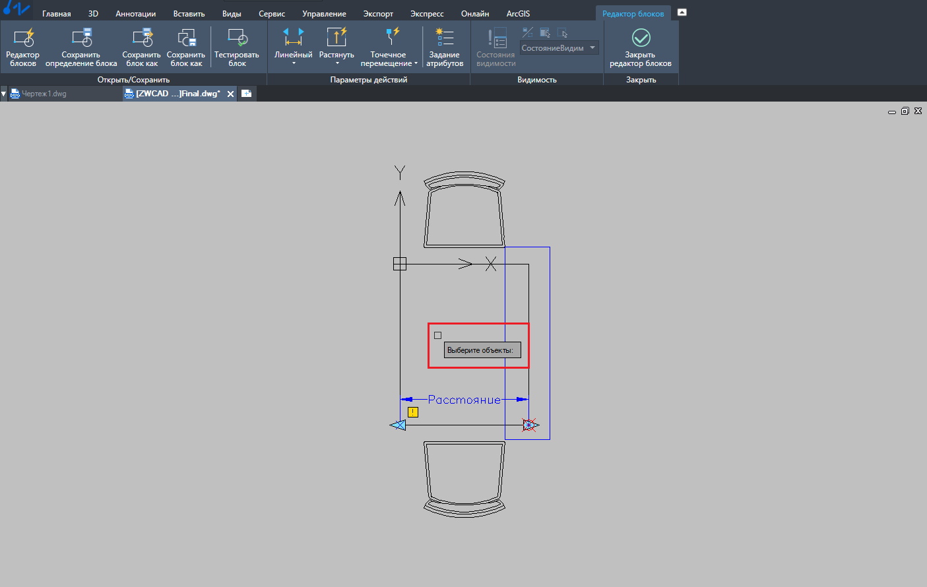Run Тестировать блок tool
This screenshot has height=587, width=927.
click(237, 47)
